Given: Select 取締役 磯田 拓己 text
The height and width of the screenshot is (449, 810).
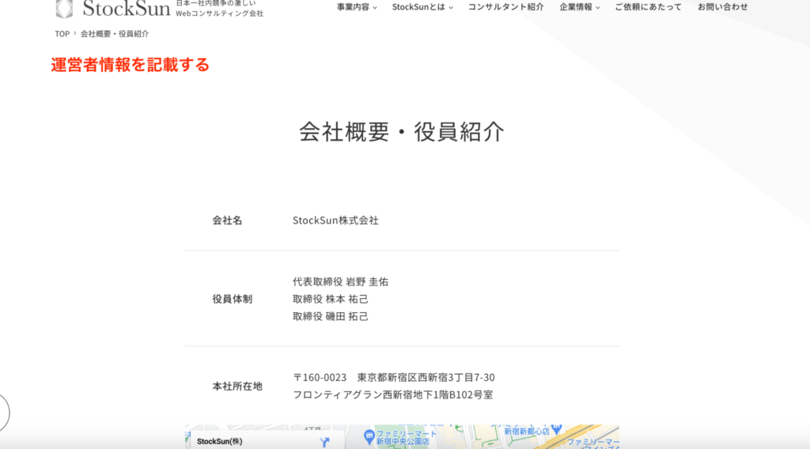Looking at the screenshot, I should (x=331, y=316).
